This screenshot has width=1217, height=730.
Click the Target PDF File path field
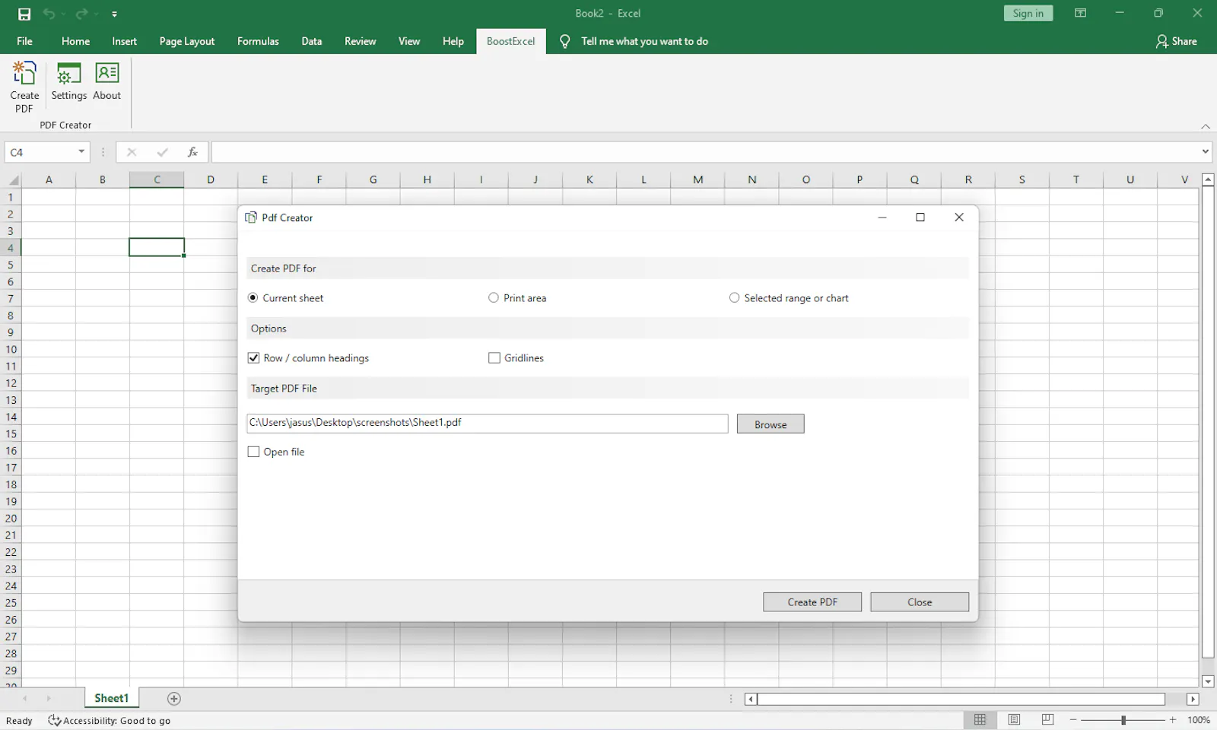point(488,424)
